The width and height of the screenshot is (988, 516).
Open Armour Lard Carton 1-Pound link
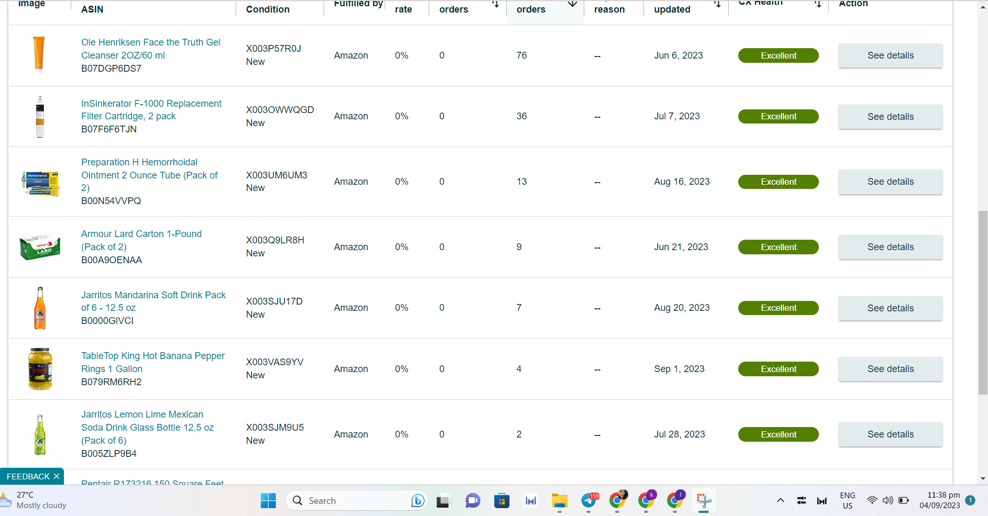point(141,240)
